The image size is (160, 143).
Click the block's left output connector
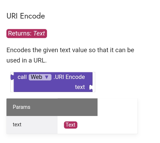click(12, 77)
